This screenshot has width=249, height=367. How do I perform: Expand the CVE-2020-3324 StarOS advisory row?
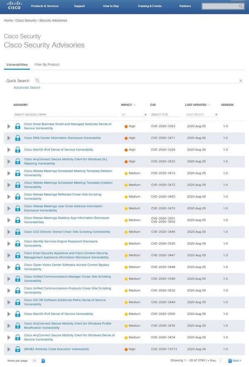click(x=9, y=150)
